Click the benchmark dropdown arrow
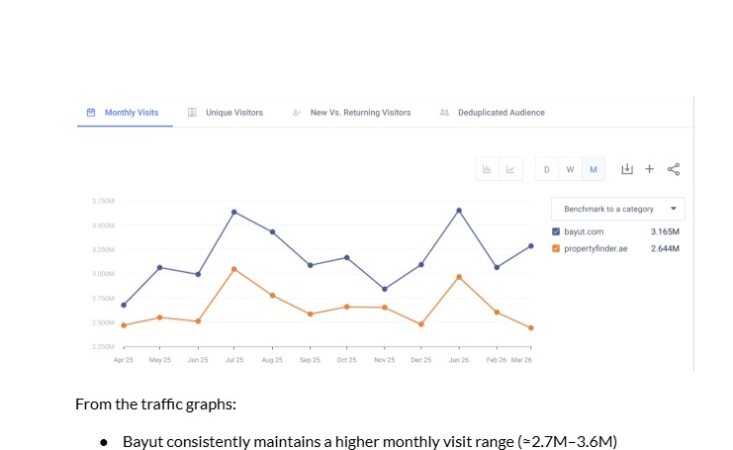 click(x=674, y=209)
